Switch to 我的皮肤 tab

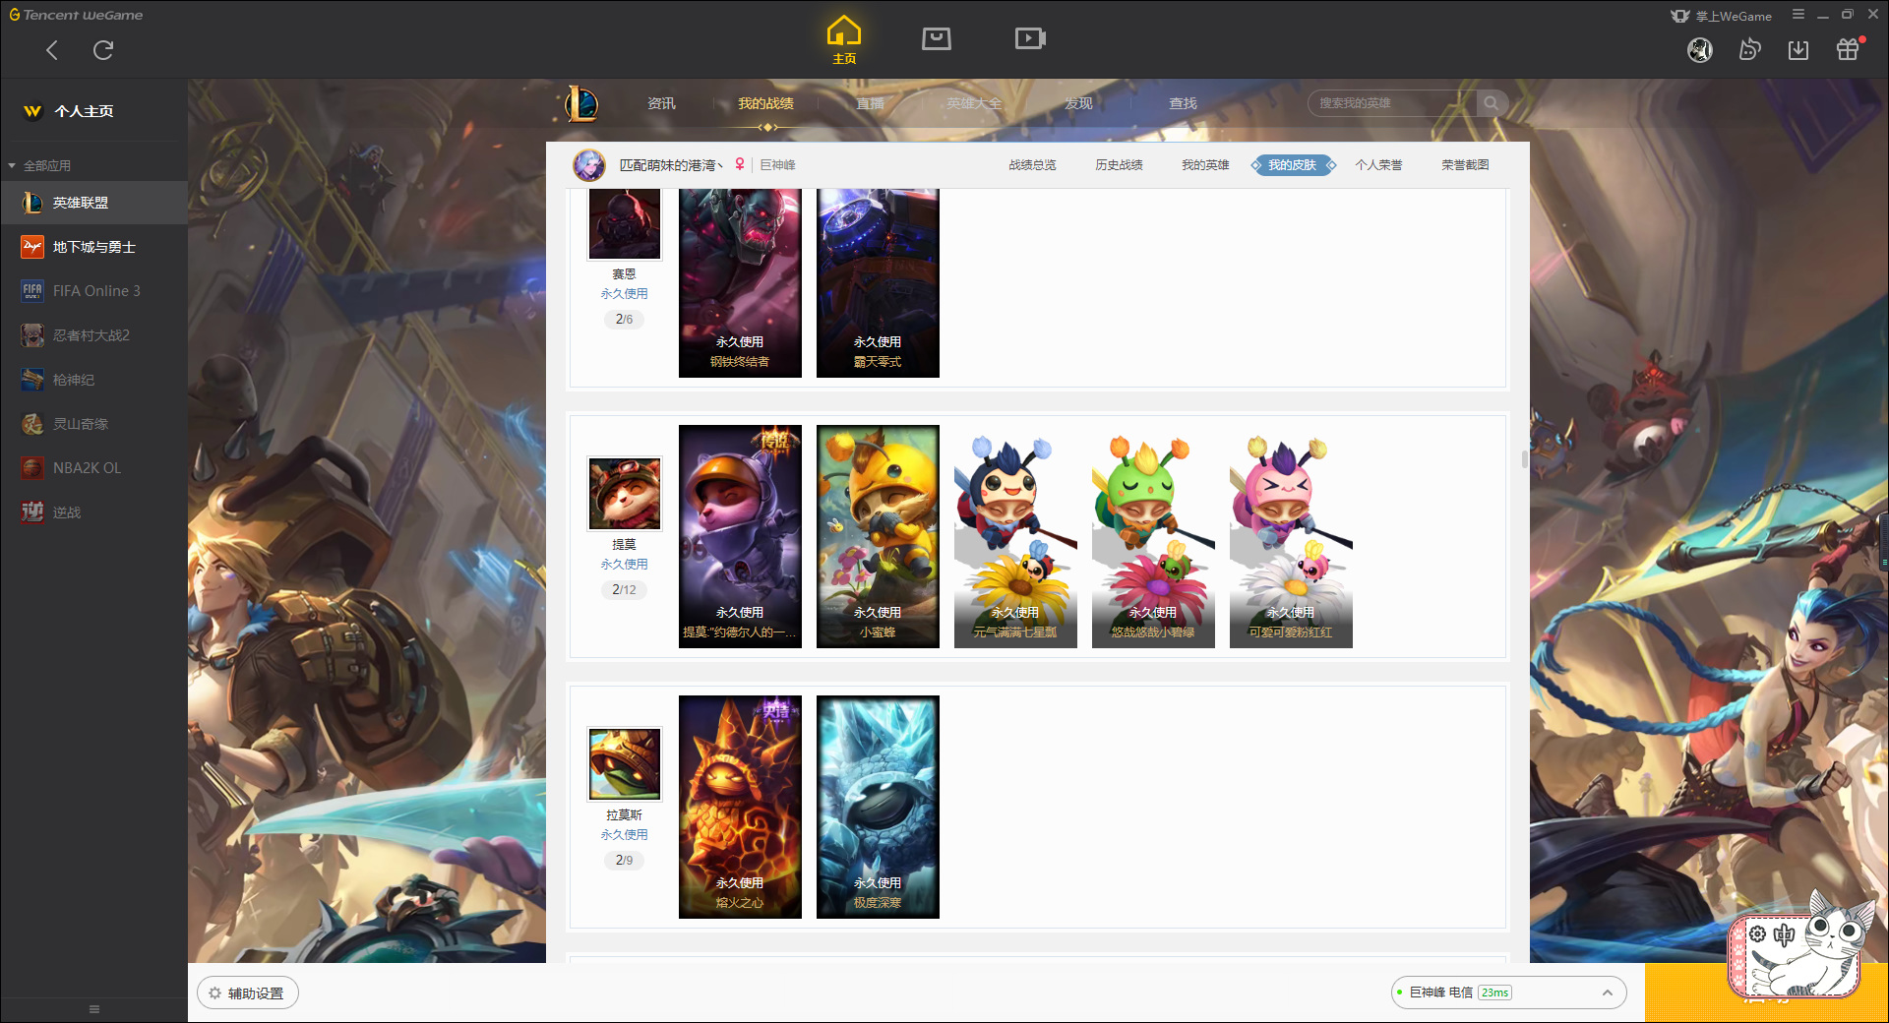pyautogui.click(x=1293, y=165)
